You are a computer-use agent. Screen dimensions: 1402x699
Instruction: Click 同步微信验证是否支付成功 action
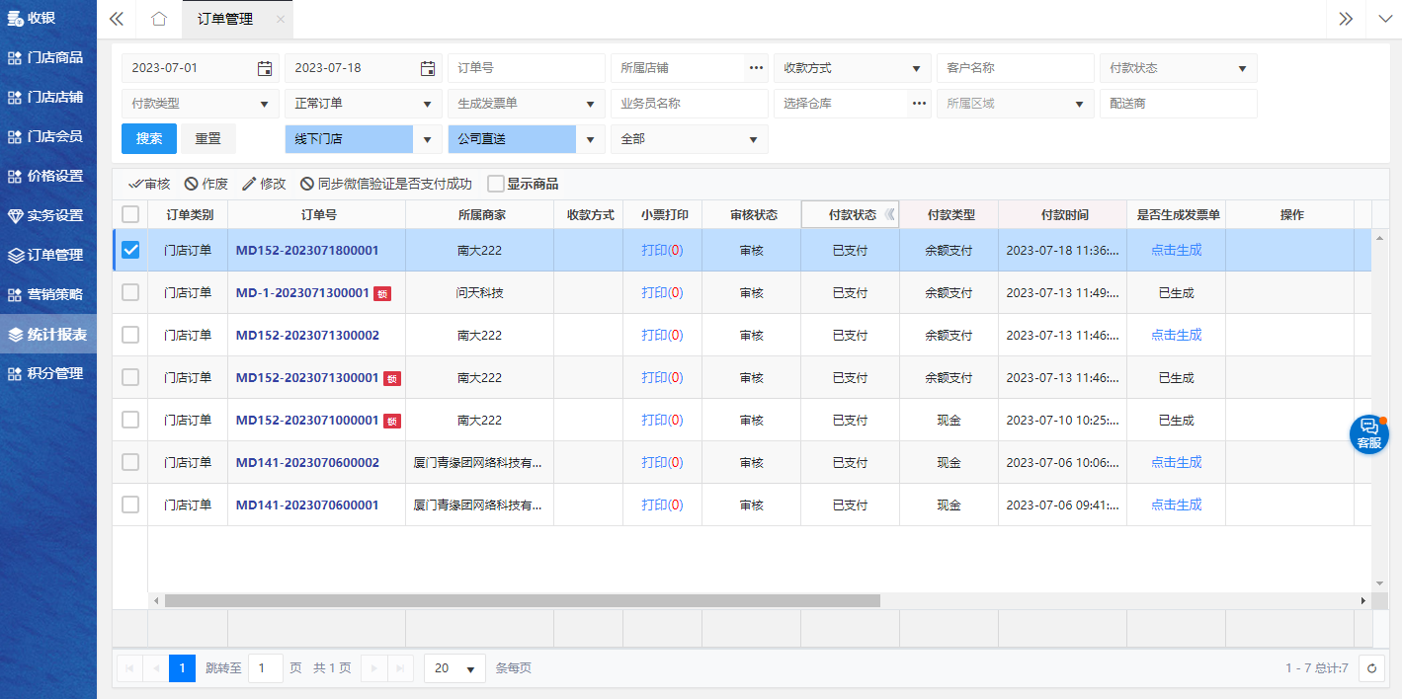(x=386, y=184)
